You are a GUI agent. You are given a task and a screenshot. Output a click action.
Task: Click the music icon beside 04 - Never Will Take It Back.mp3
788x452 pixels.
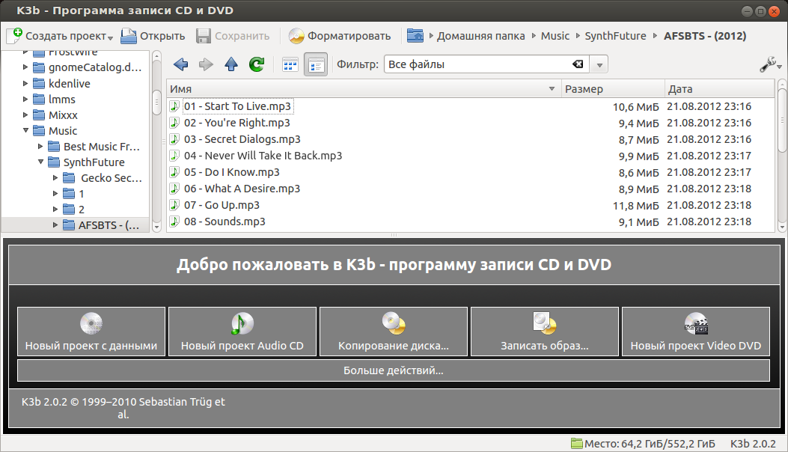pos(174,156)
